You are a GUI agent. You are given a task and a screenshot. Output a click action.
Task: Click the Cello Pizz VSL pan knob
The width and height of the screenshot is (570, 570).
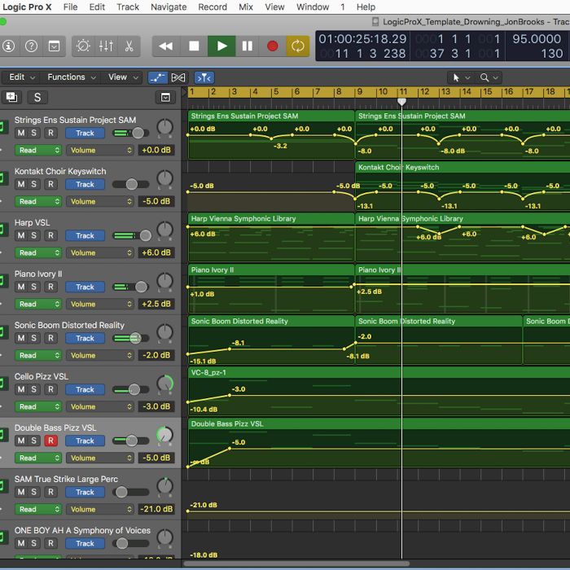click(164, 384)
